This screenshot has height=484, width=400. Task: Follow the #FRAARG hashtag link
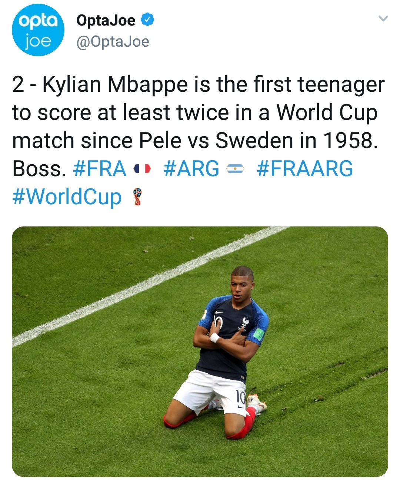304,169
